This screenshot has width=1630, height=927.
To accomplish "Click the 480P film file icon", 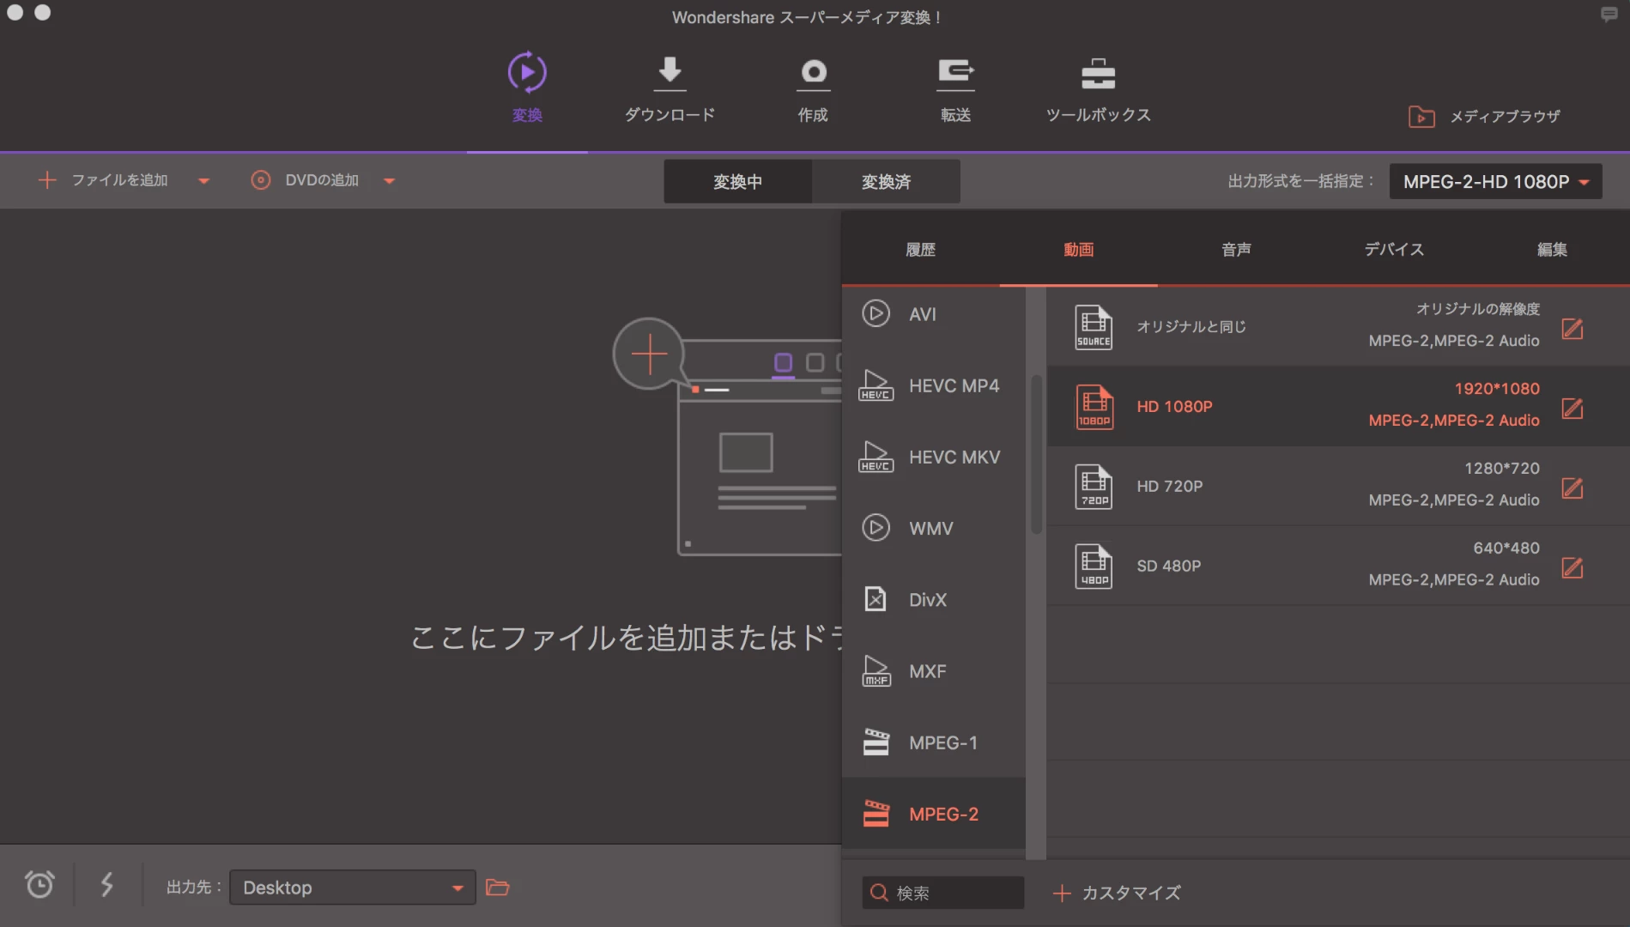I will [1094, 566].
